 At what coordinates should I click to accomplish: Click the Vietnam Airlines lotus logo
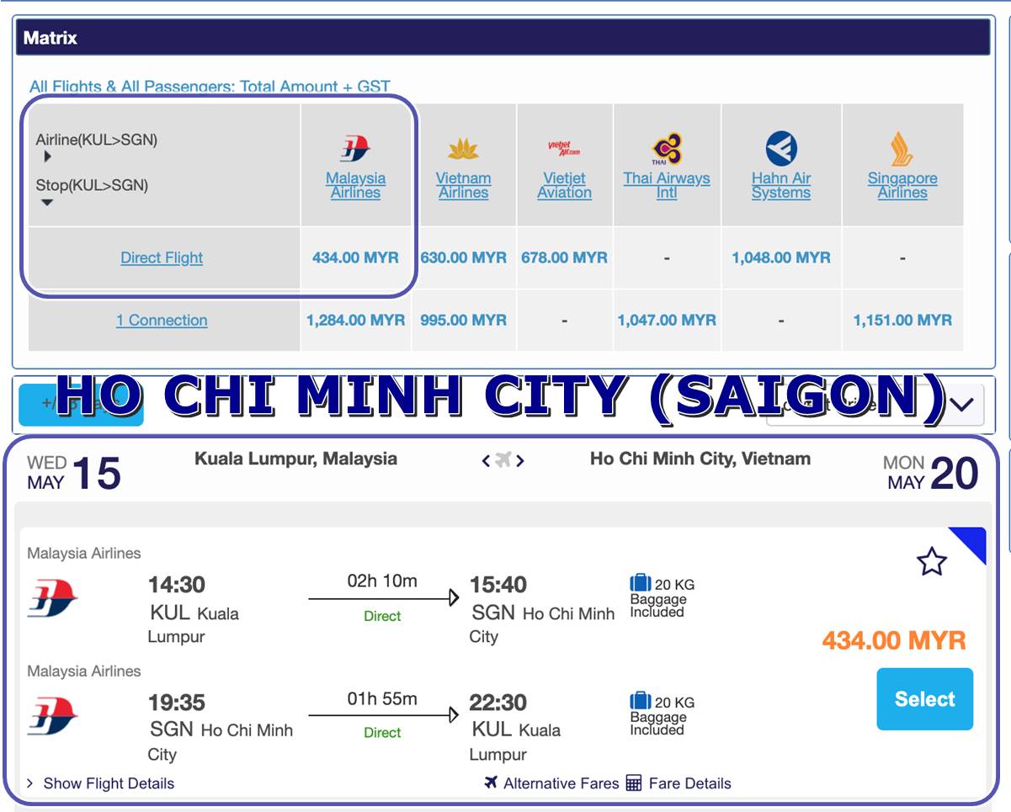pyautogui.click(x=463, y=151)
